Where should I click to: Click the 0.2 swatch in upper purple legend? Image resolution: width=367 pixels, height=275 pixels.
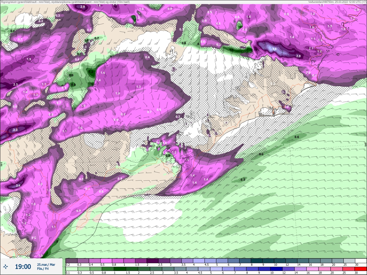(71, 261)
